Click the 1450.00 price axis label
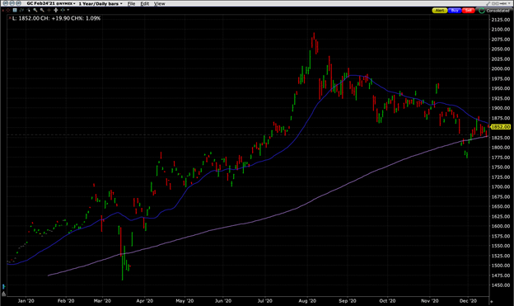514x306 pixels. point(501,285)
